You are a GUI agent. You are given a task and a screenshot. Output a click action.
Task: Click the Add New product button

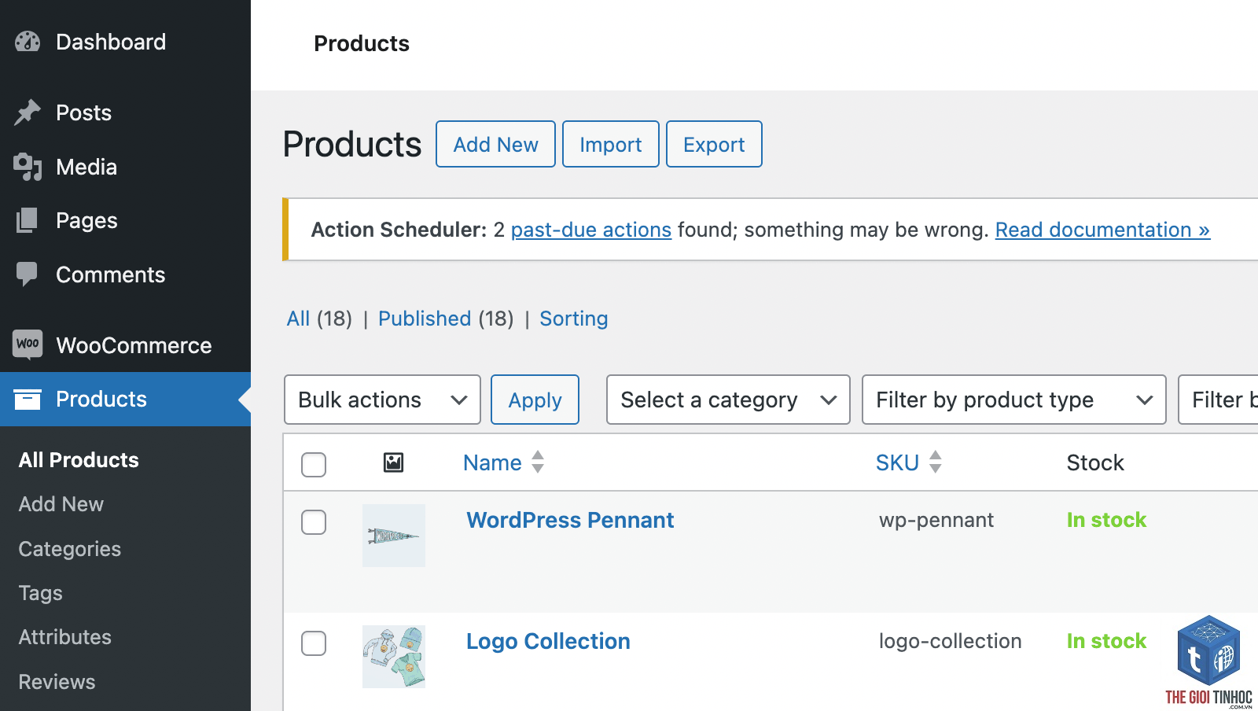pos(495,144)
